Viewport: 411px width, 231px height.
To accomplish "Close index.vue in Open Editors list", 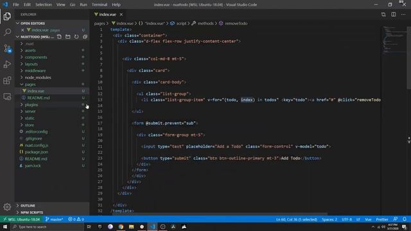I will coord(23,30).
